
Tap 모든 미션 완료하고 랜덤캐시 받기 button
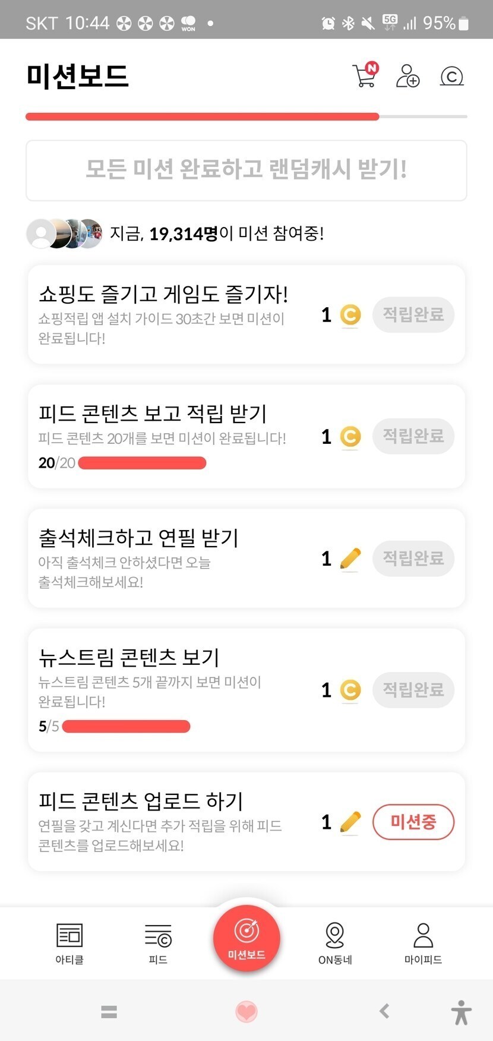[246, 171]
